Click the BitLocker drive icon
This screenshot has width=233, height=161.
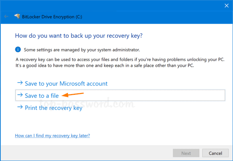pos(17,17)
